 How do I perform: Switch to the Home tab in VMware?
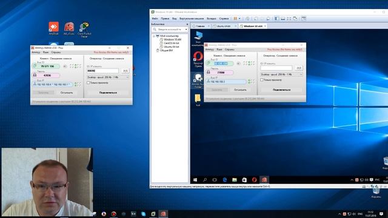[201, 26]
